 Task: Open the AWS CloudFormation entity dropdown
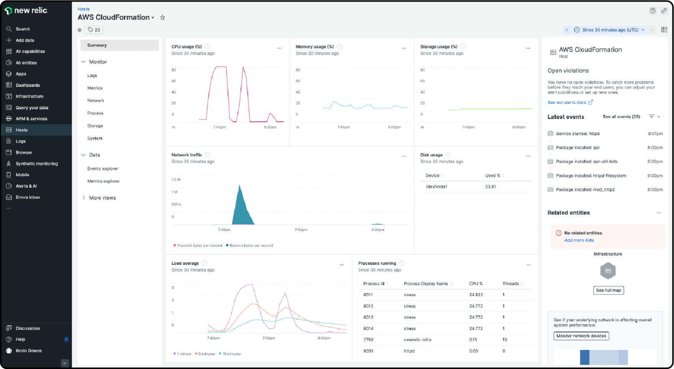[x=116, y=17]
